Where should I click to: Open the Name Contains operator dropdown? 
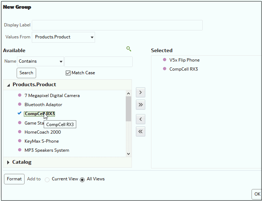40,62
